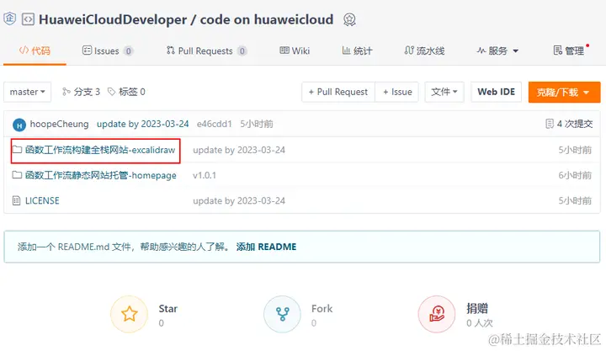Open hoopeCheung's user profile
This screenshot has height=351, width=606.
tap(59, 124)
